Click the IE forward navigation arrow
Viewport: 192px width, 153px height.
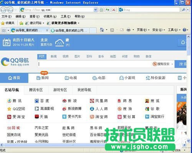10,10
